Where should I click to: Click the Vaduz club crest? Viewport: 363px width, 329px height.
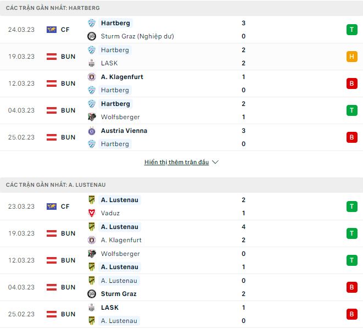click(x=92, y=213)
